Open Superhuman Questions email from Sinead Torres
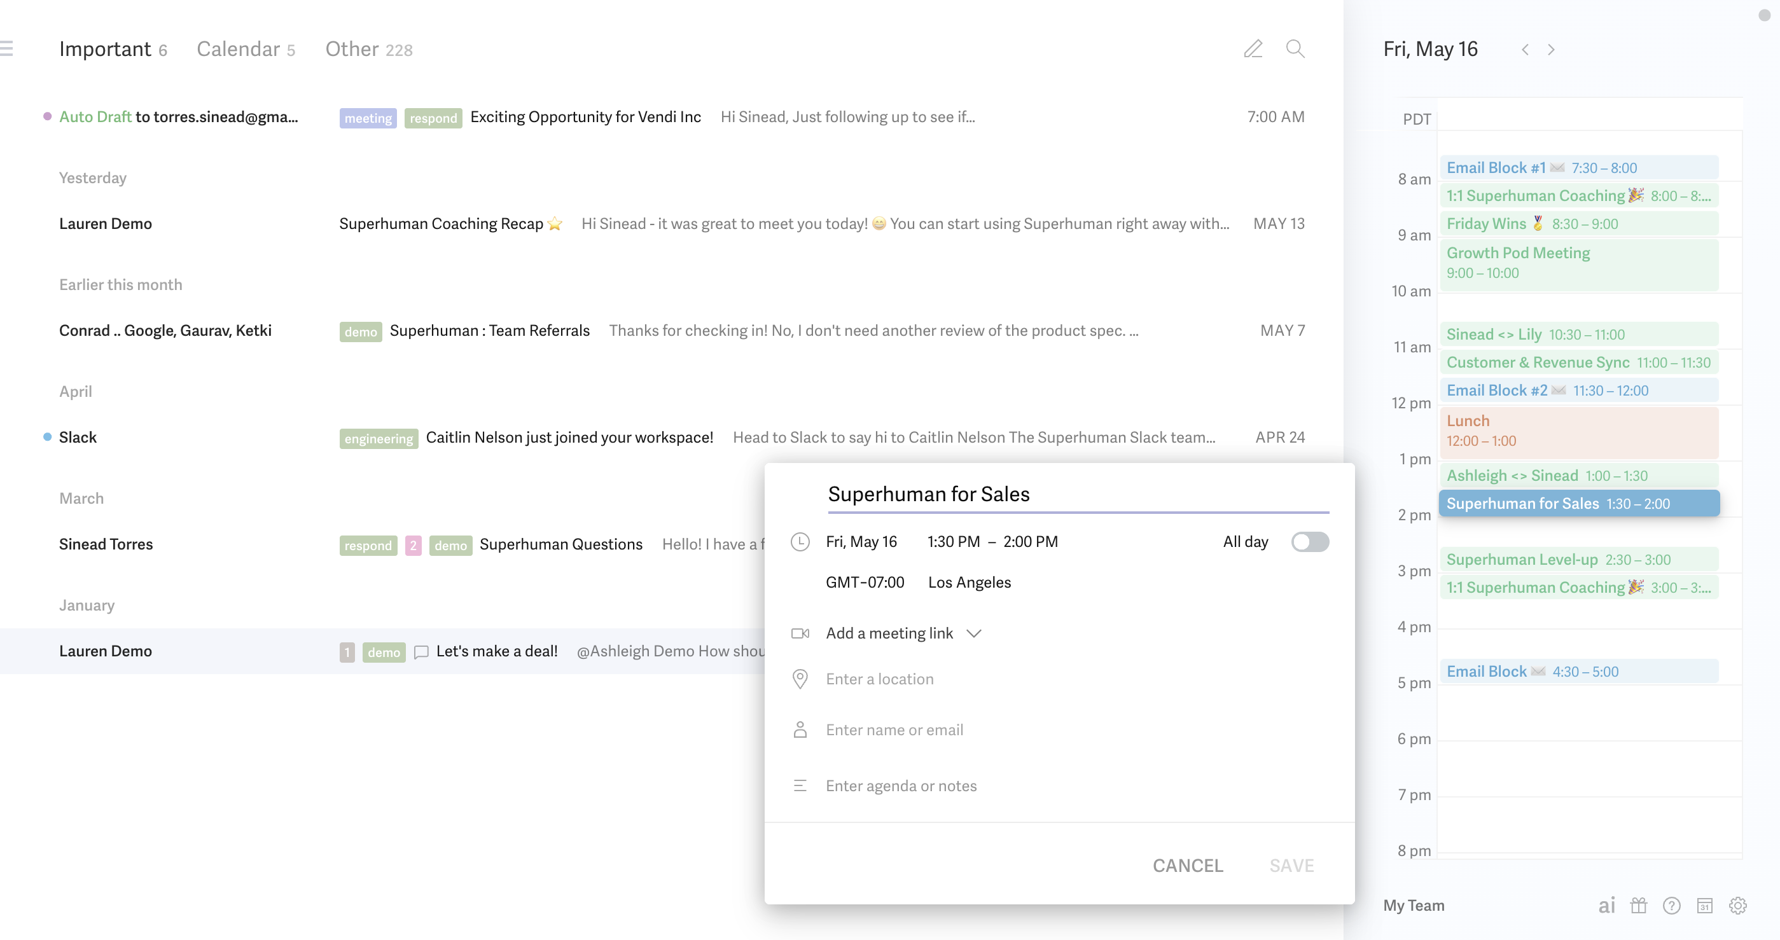The height and width of the screenshot is (940, 1780). click(382, 544)
